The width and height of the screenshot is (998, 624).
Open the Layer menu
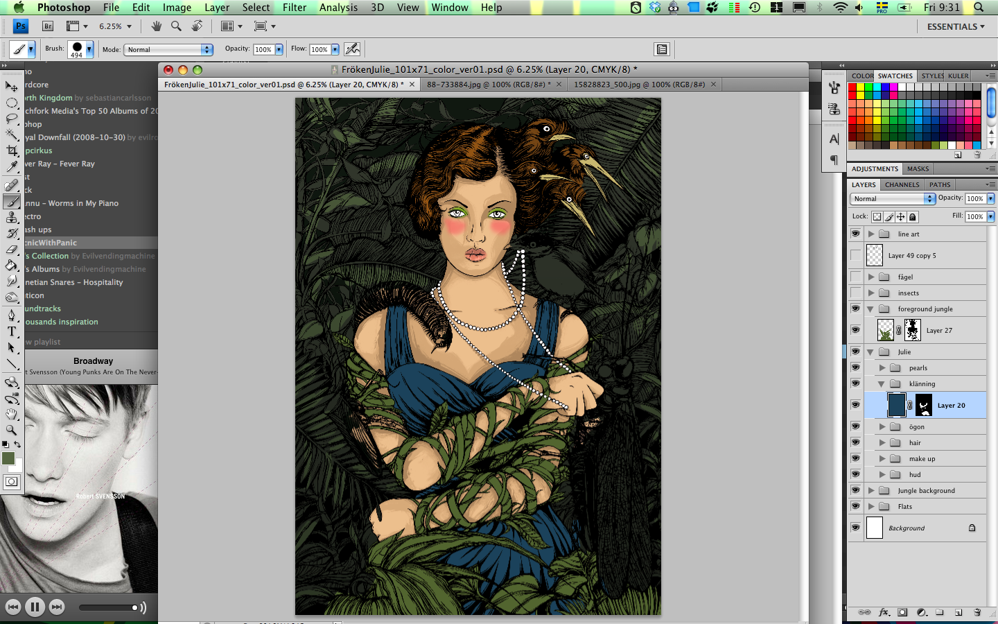click(217, 7)
